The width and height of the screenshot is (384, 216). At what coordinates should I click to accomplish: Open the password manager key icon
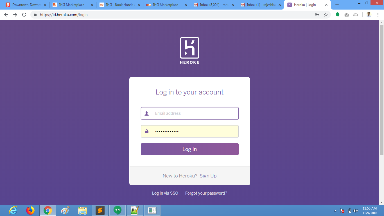(x=317, y=14)
